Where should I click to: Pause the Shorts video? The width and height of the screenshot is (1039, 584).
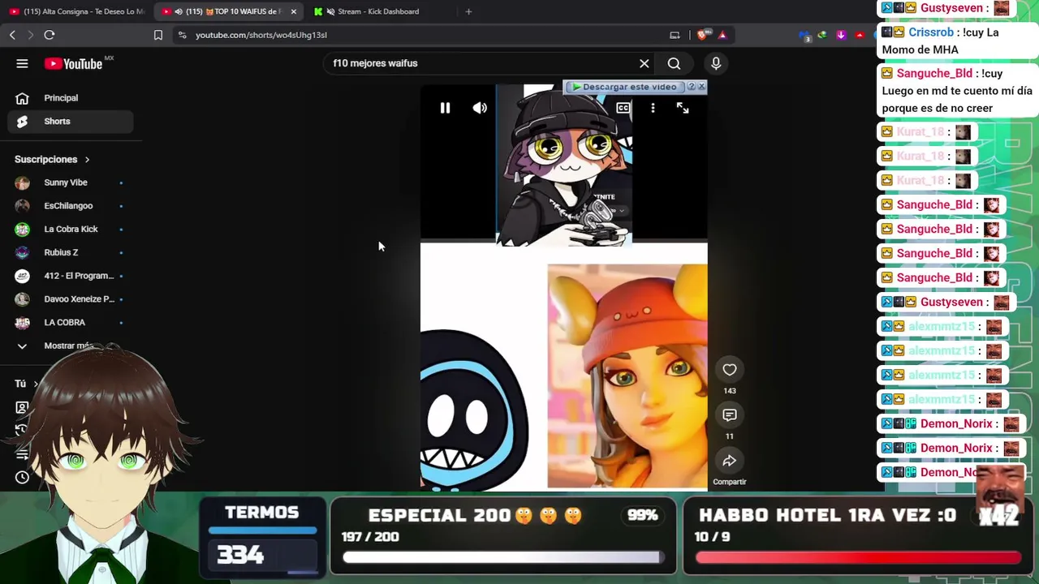[445, 108]
